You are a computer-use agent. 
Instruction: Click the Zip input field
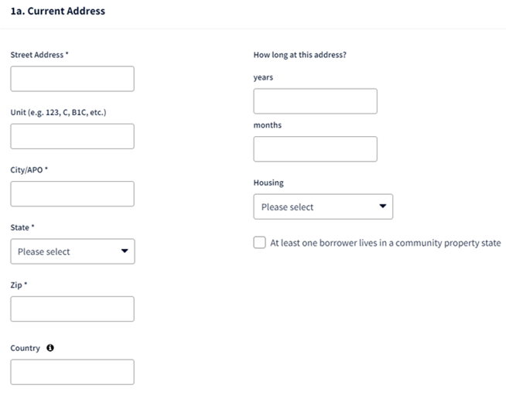point(72,309)
